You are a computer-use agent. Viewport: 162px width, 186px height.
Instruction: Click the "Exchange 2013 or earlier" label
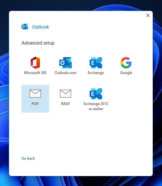(96, 106)
